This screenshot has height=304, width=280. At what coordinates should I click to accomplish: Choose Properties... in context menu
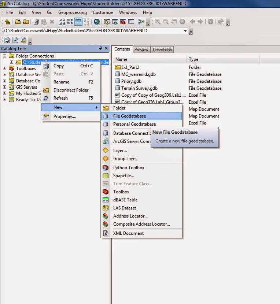(71, 116)
